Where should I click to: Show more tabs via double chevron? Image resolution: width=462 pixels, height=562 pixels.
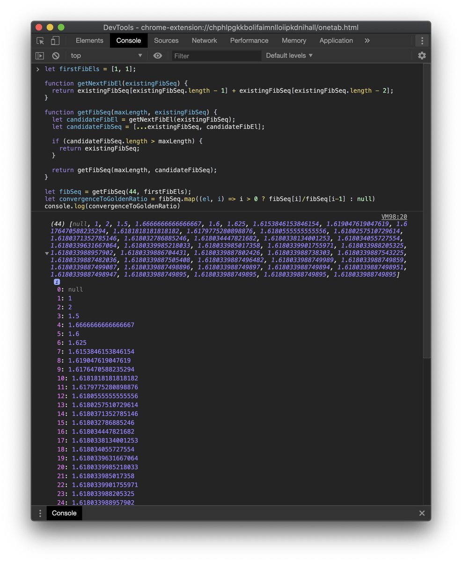[x=367, y=41]
